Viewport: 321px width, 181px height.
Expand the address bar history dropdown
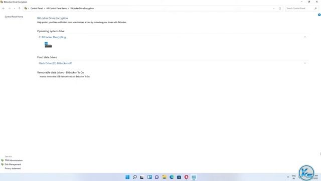coord(274,9)
